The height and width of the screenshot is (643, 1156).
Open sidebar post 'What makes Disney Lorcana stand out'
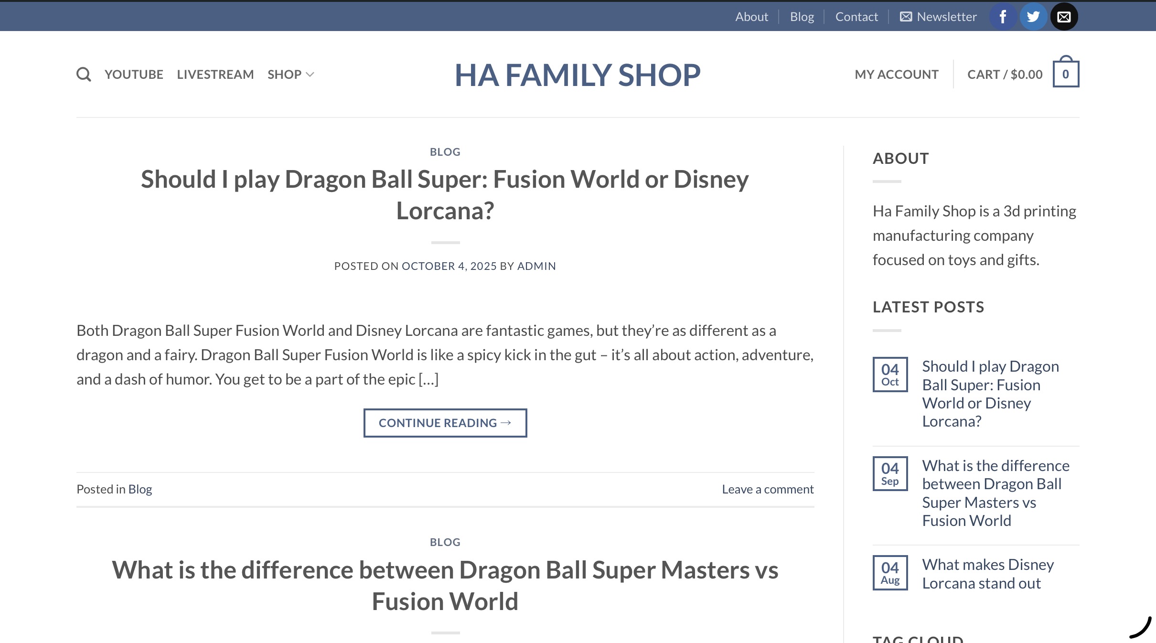point(988,574)
